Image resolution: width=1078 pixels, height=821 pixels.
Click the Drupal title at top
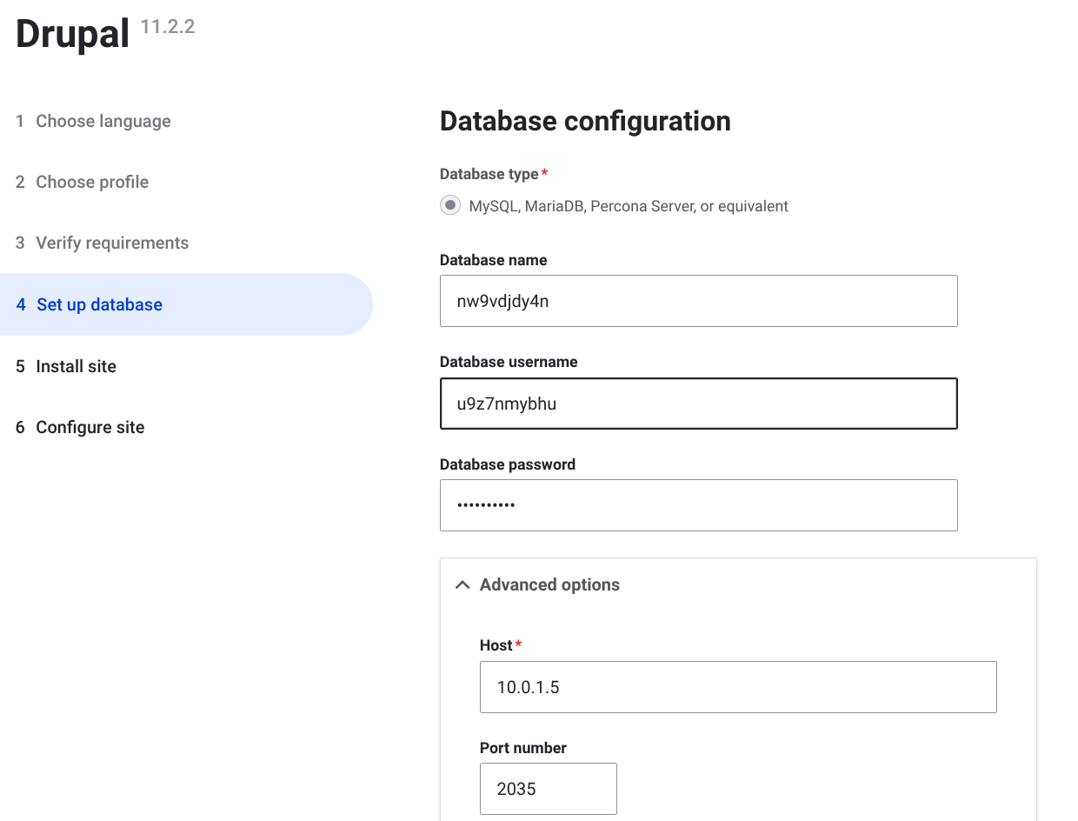click(x=72, y=35)
